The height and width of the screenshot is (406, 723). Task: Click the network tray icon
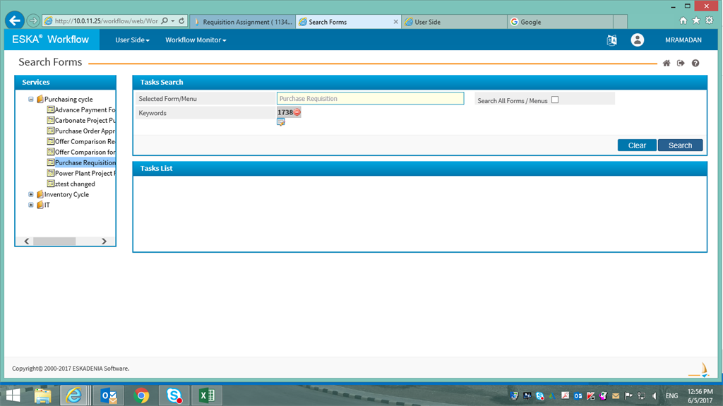click(641, 396)
